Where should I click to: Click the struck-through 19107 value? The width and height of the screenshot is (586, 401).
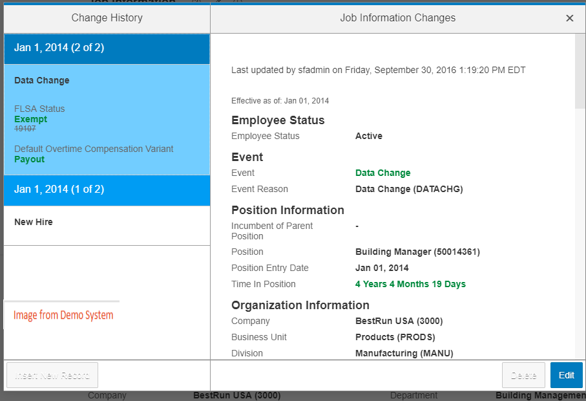(25, 129)
